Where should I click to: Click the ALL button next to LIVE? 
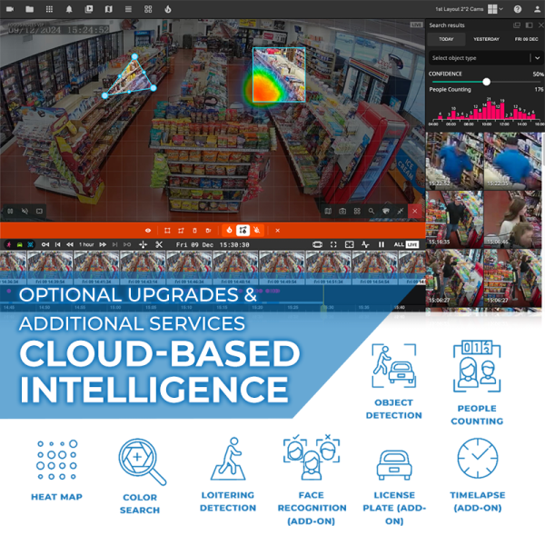tap(398, 244)
